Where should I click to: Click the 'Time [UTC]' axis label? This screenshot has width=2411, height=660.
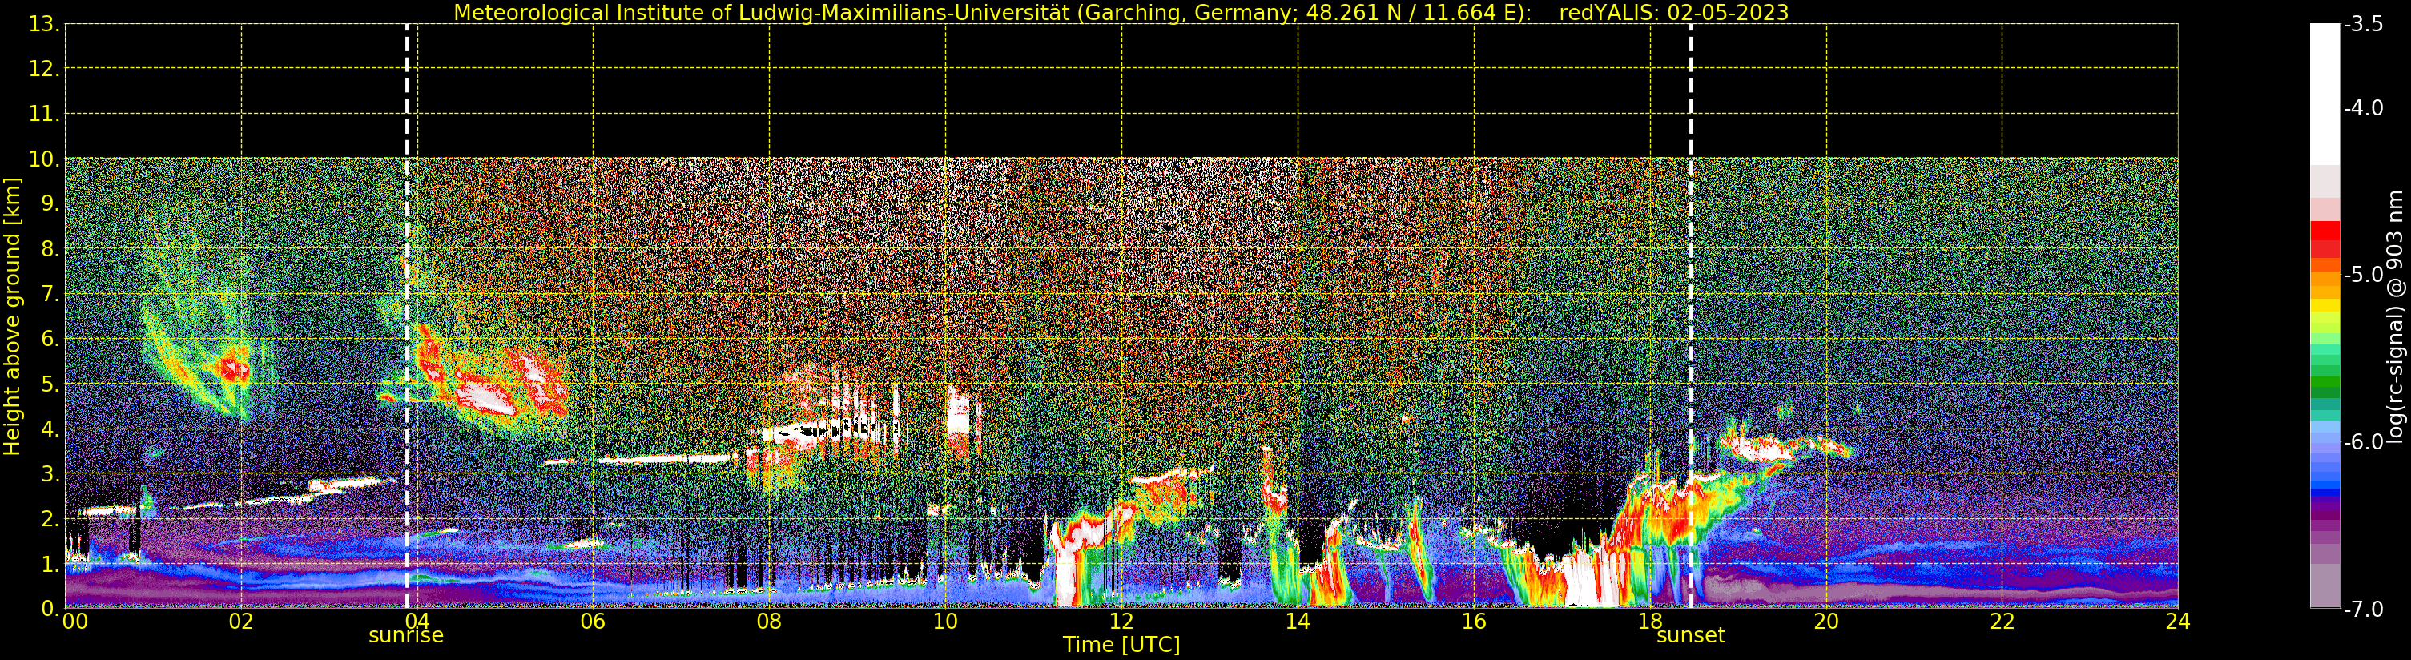(1121, 644)
